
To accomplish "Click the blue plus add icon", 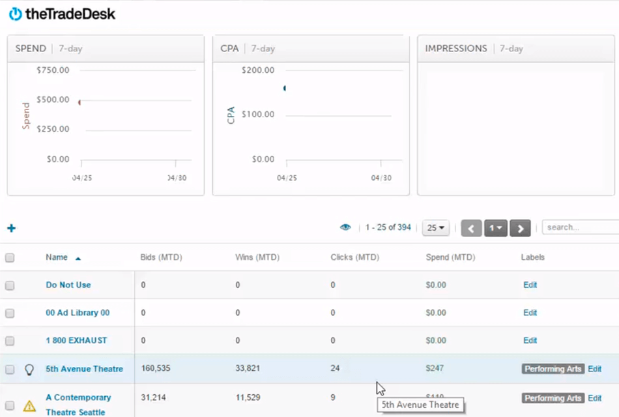I will point(12,228).
